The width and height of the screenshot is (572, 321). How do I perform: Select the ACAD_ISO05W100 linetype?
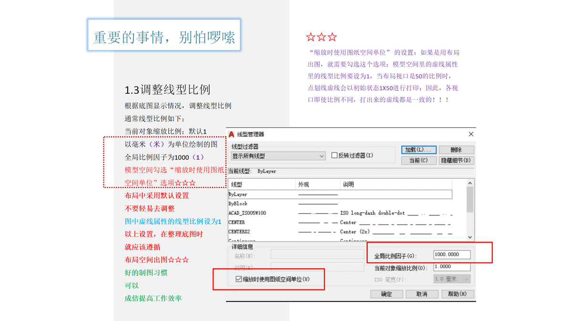tap(253, 214)
